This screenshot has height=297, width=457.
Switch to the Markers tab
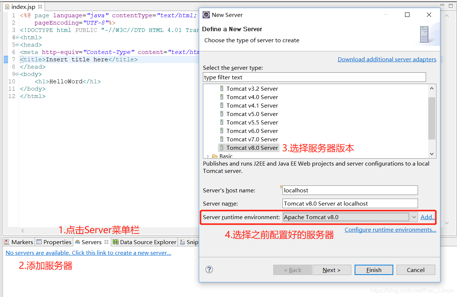click(x=19, y=242)
